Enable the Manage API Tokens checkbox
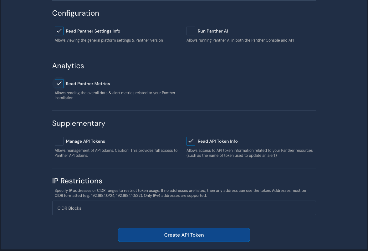 59,141
